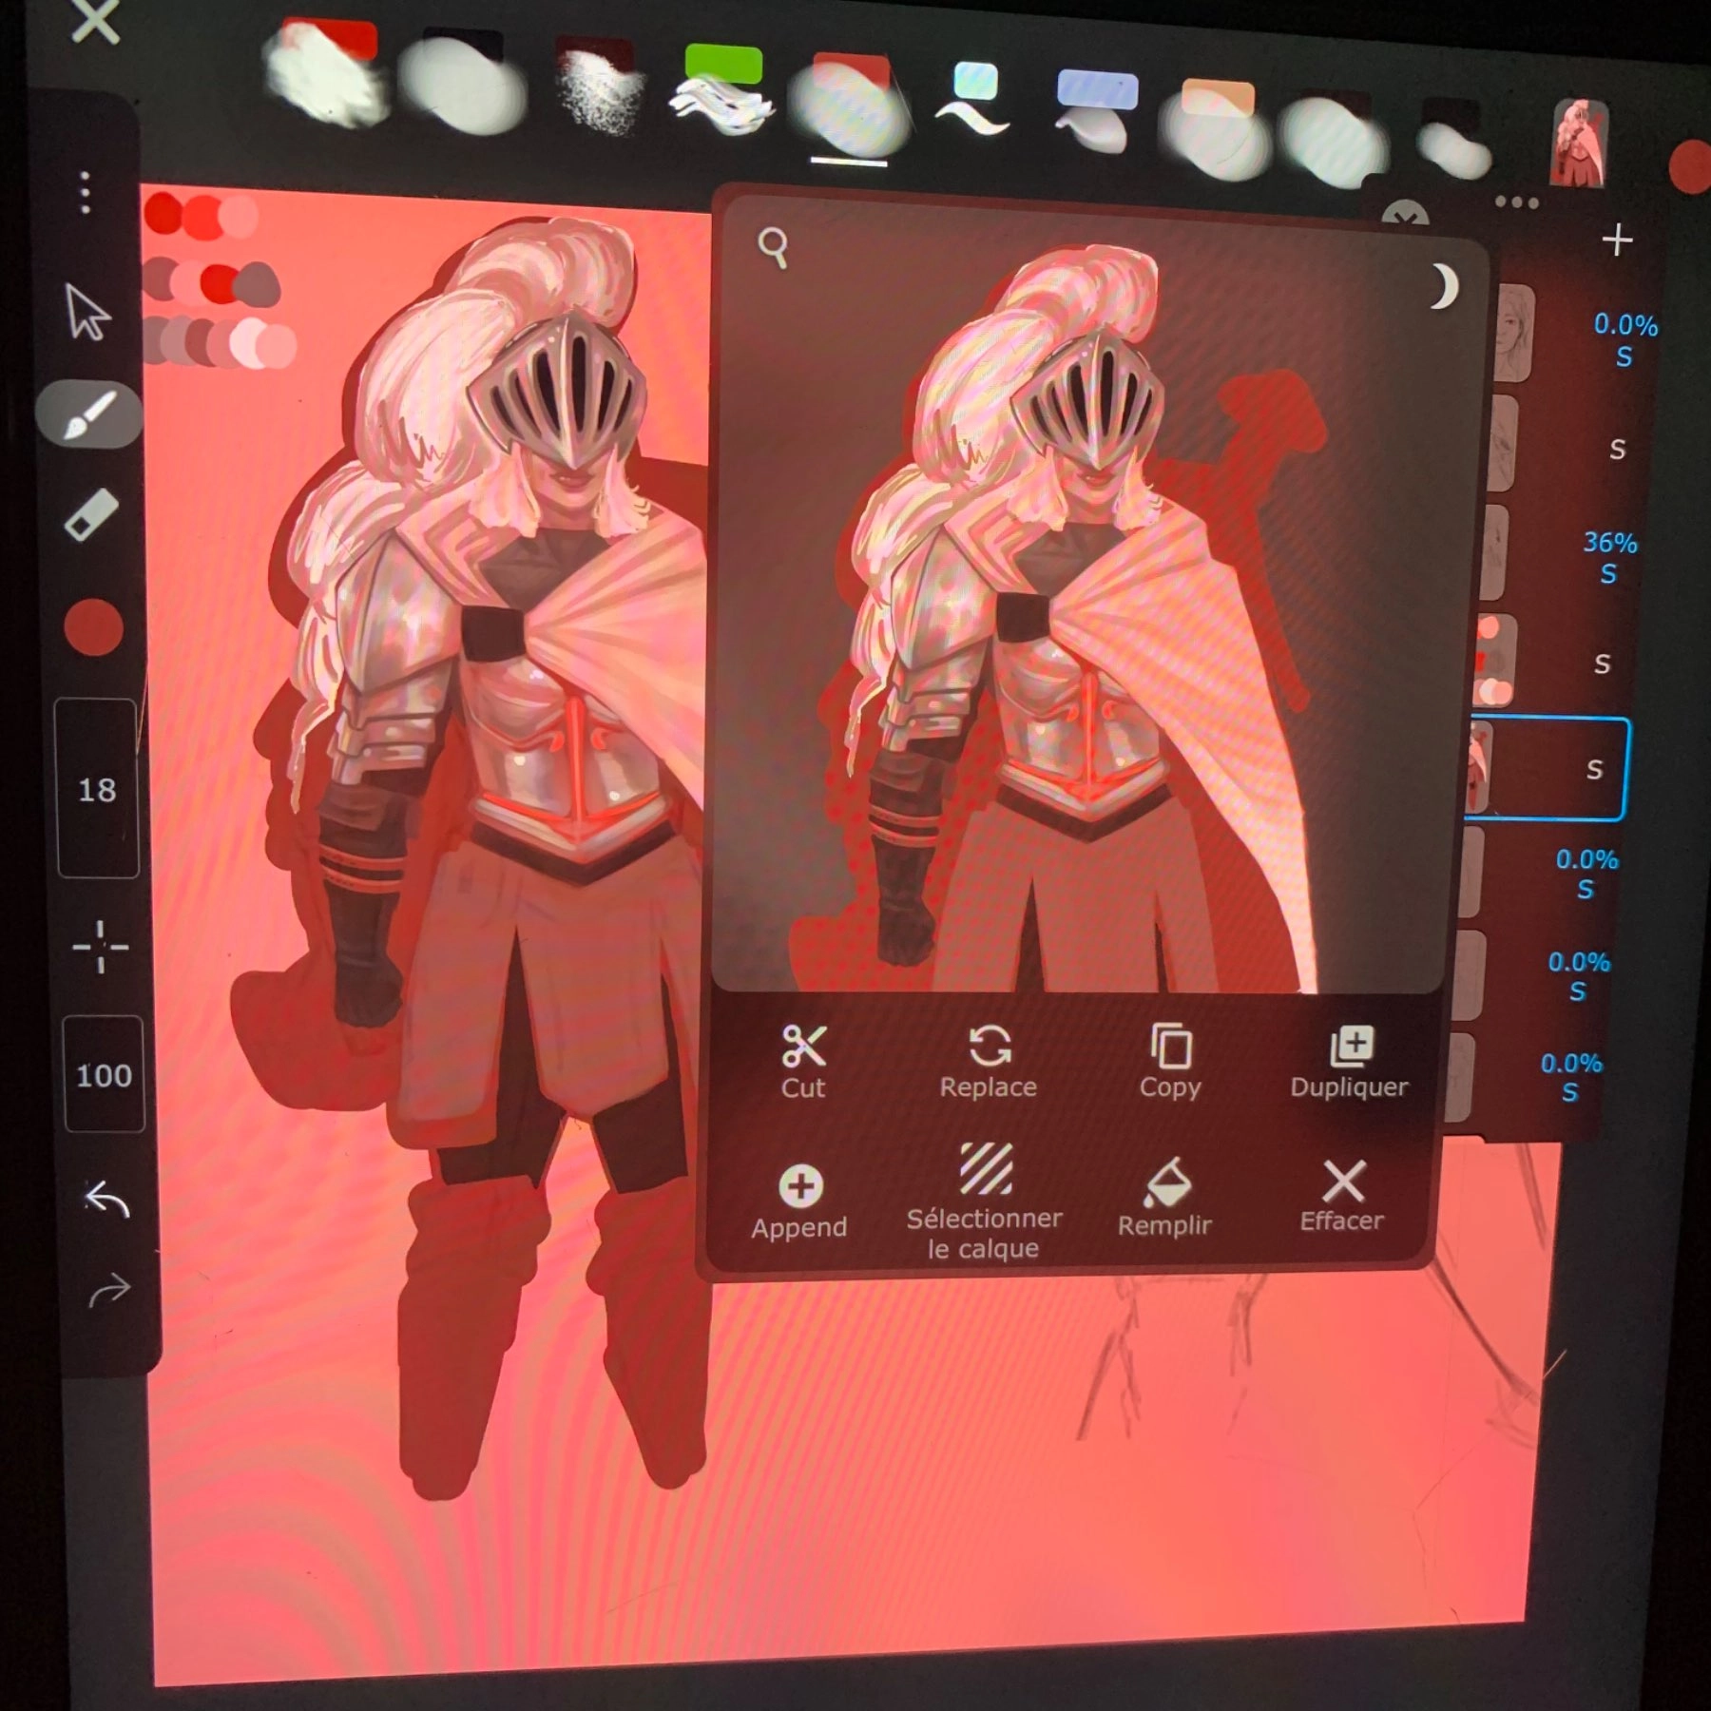Image resolution: width=1711 pixels, height=1711 pixels.
Task: Select the crosshair symmetry tool
Action: 102,948
